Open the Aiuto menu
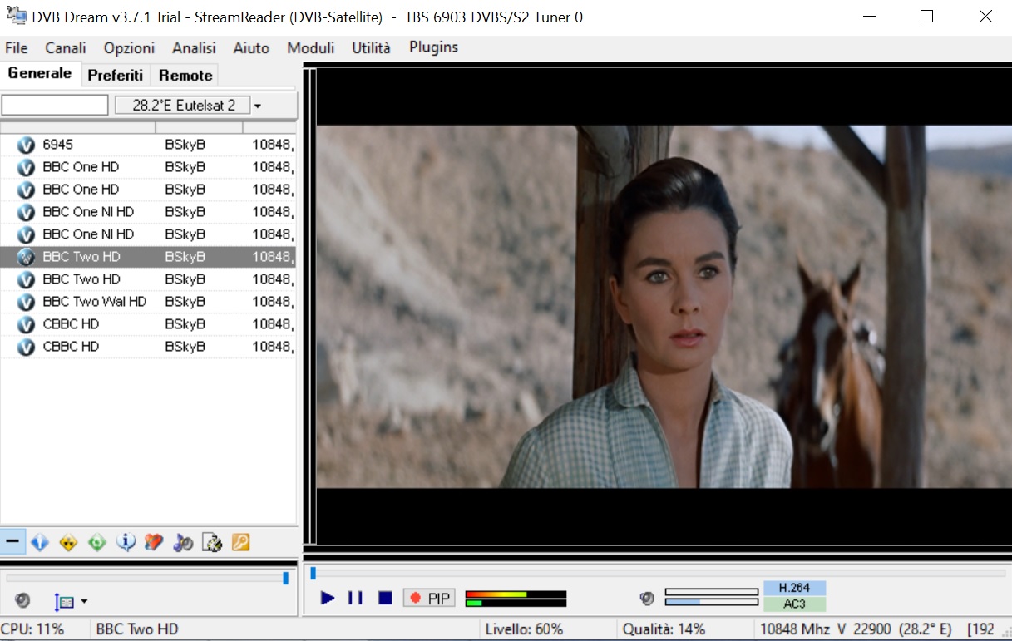1012x641 pixels. 251,48
